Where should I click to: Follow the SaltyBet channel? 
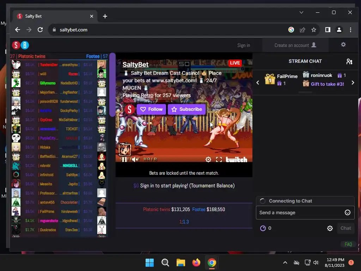pyautogui.click(x=151, y=109)
